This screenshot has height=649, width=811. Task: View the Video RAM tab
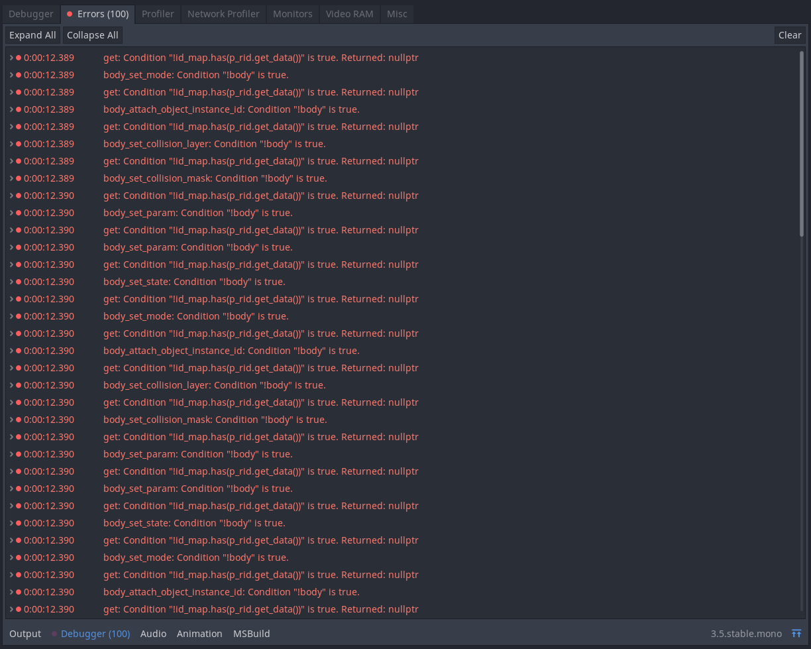pos(349,13)
